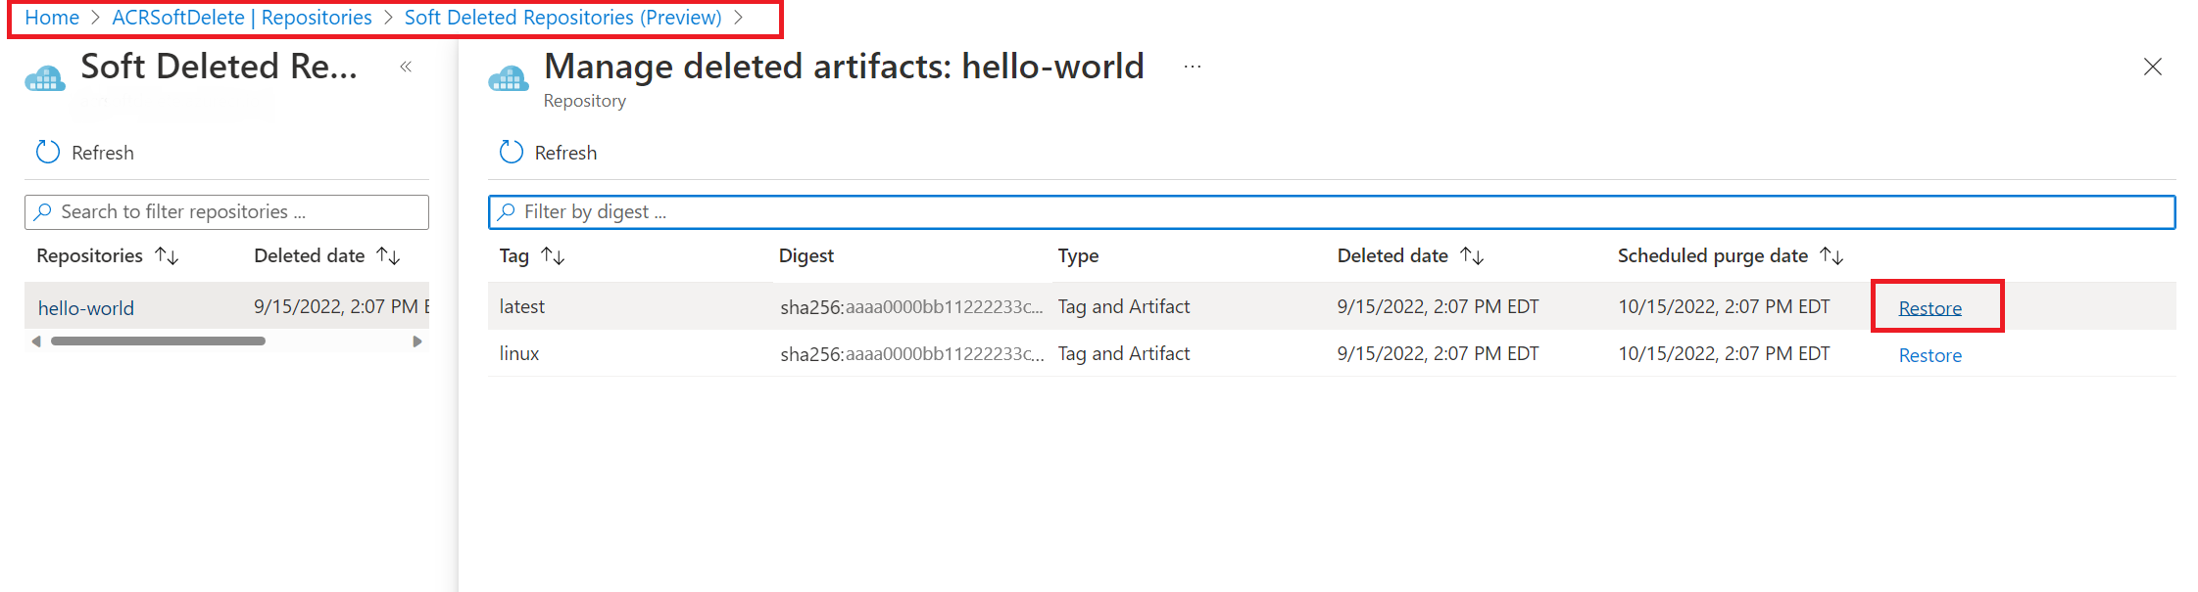Select the latest tag cell
Screen dimensions: 2198x592
click(x=522, y=306)
